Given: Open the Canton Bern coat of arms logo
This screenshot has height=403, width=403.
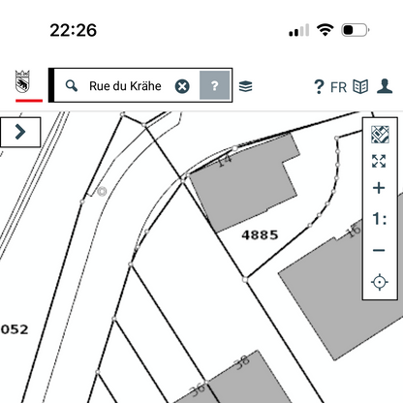Looking at the screenshot, I should point(22,81).
